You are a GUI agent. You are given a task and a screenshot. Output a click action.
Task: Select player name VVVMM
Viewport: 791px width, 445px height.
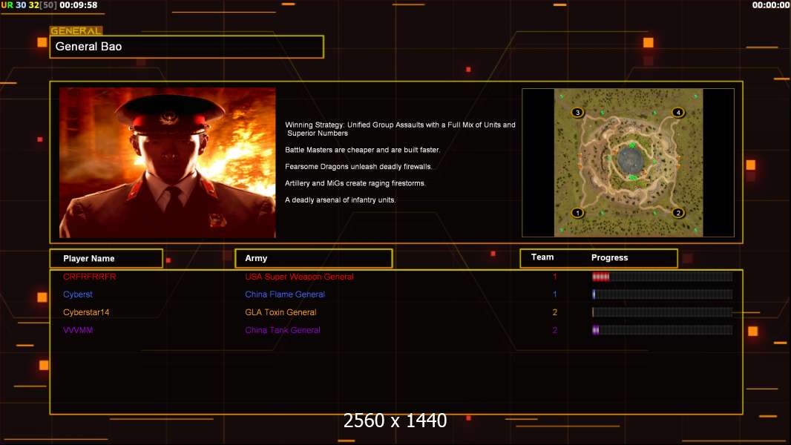(78, 330)
